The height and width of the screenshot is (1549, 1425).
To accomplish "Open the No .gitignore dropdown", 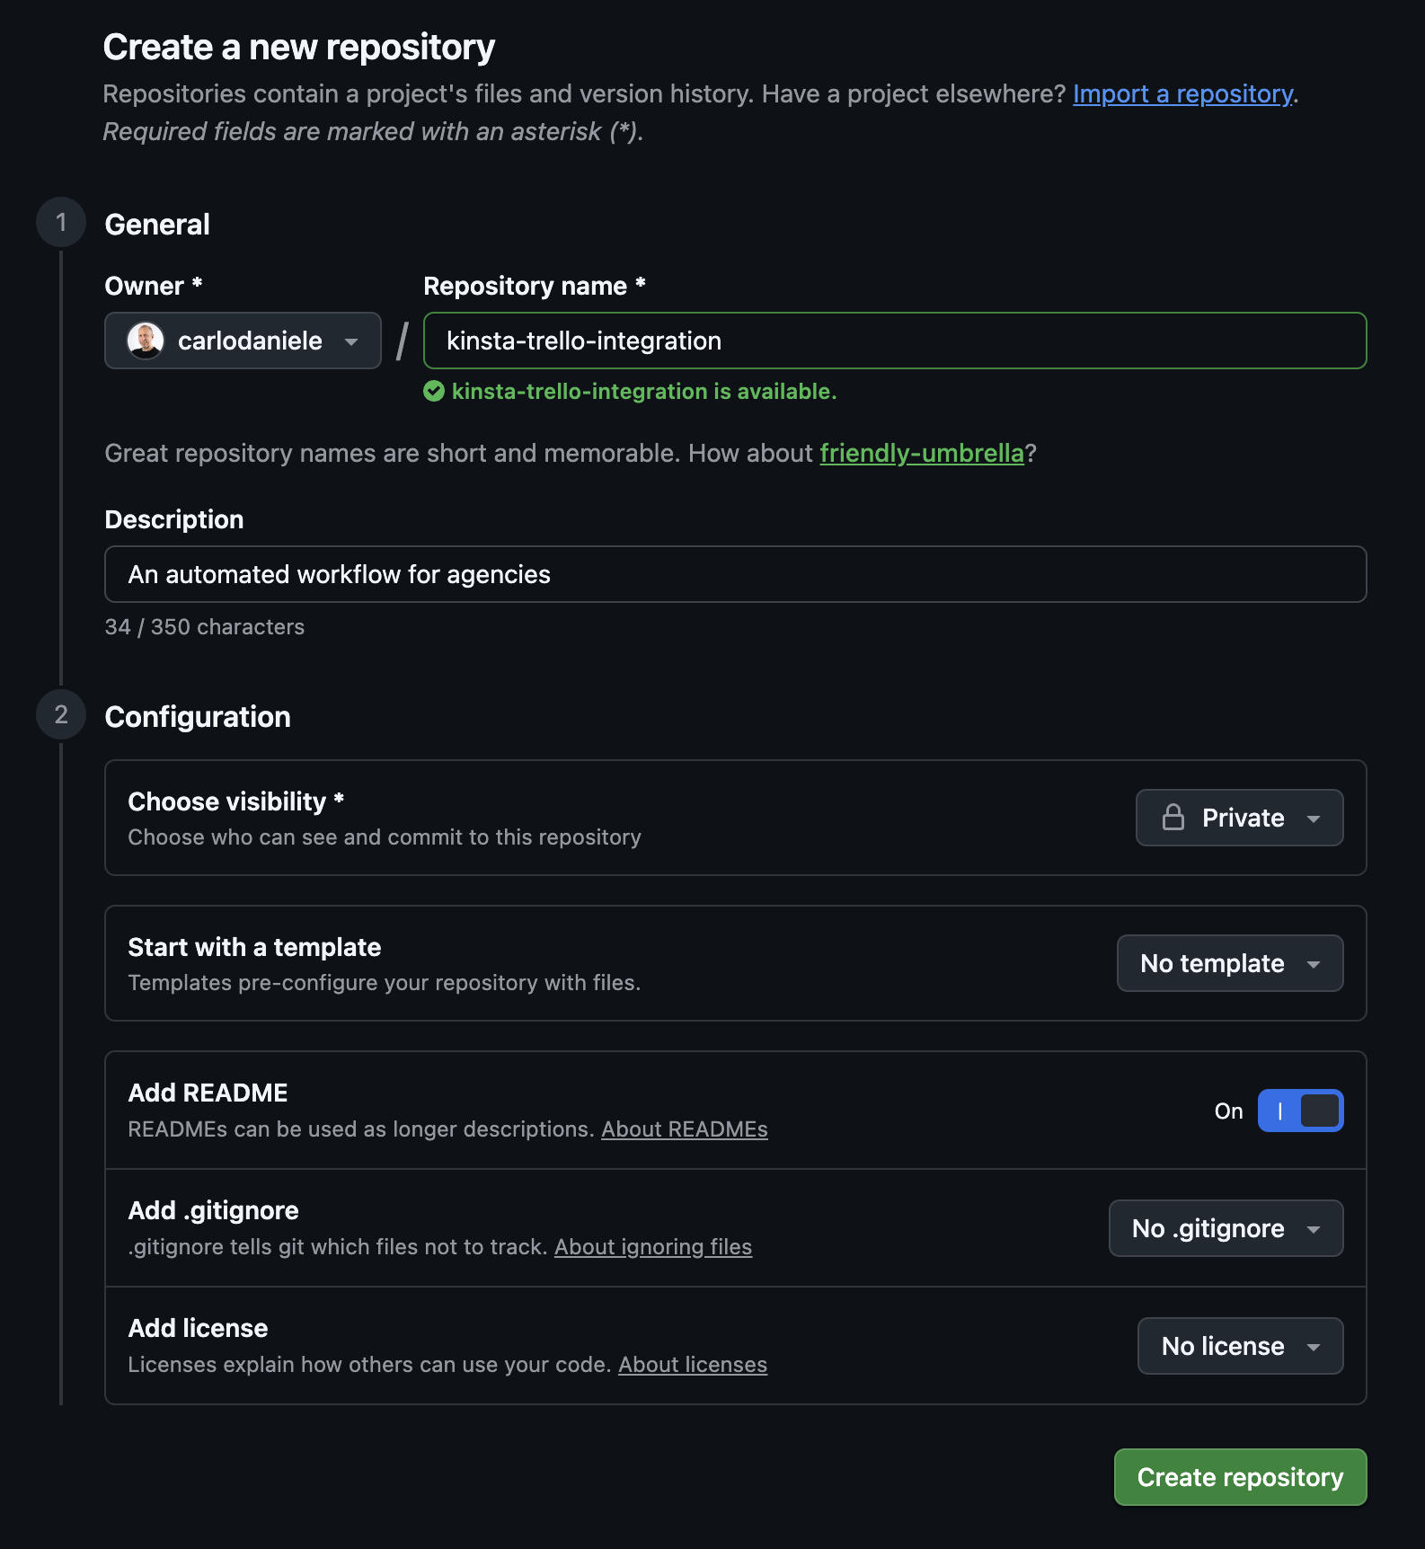I will (1226, 1228).
